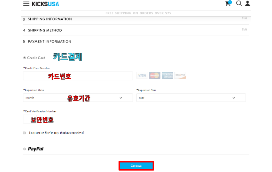The image size is (272, 172).
Task: Click the Card Verification Number label
Action: [40, 111]
